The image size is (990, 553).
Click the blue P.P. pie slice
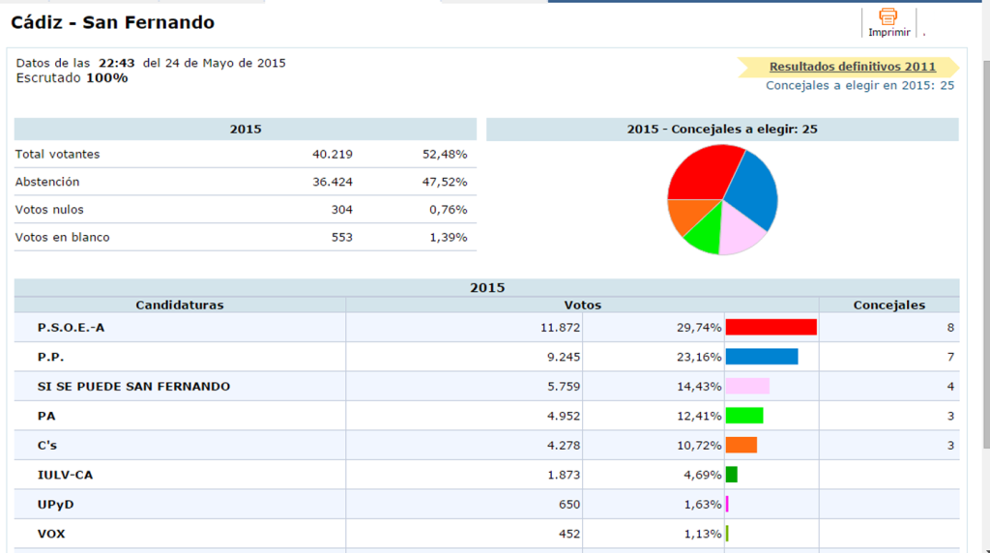[754, 188]
